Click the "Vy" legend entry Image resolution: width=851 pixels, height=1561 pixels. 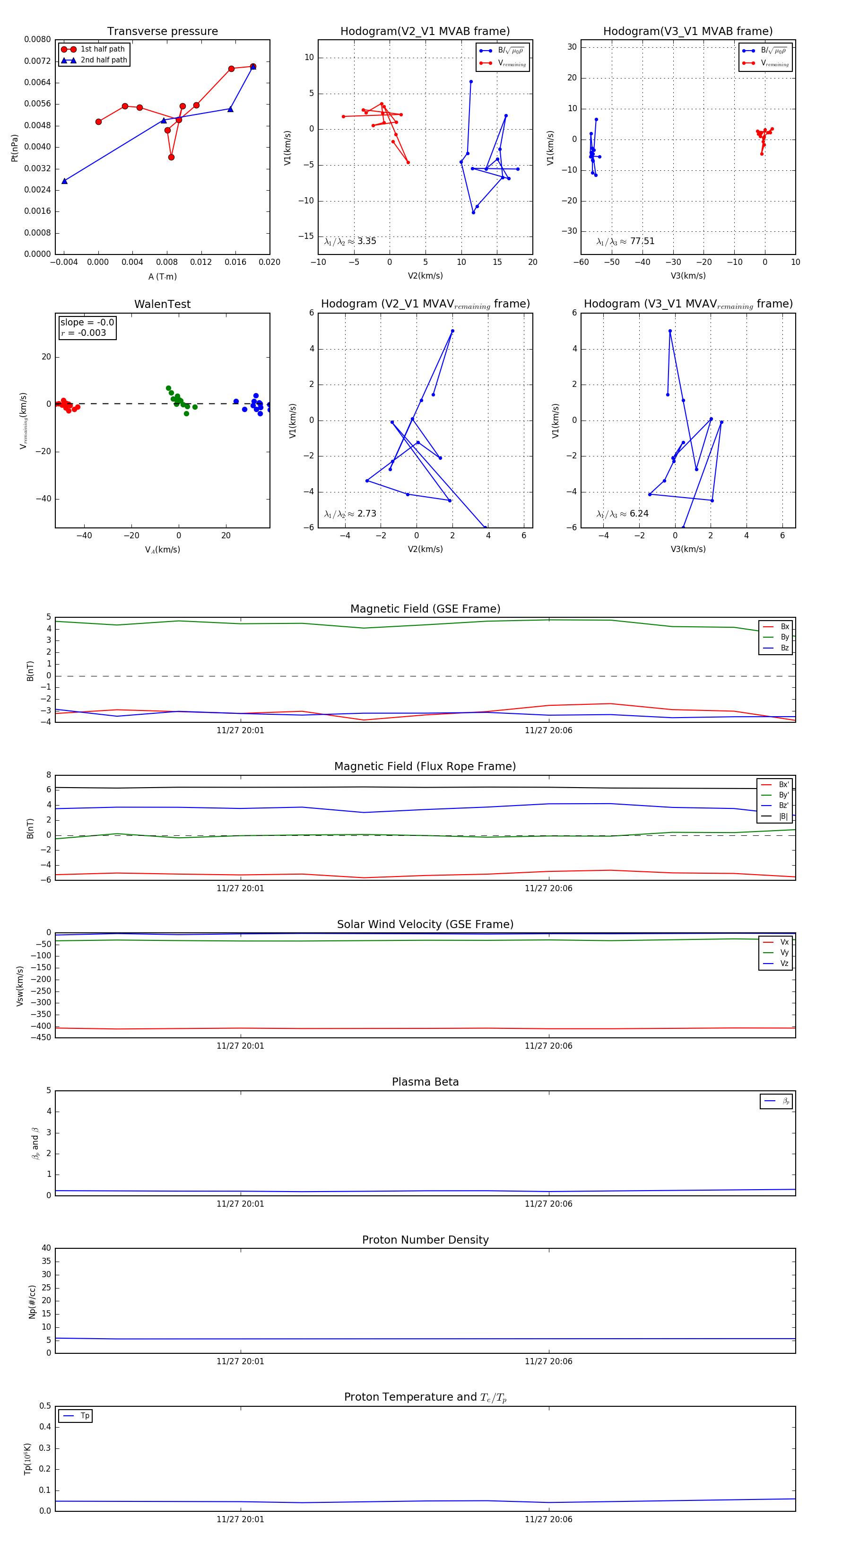pyautogui.click(x=776, y=953)
